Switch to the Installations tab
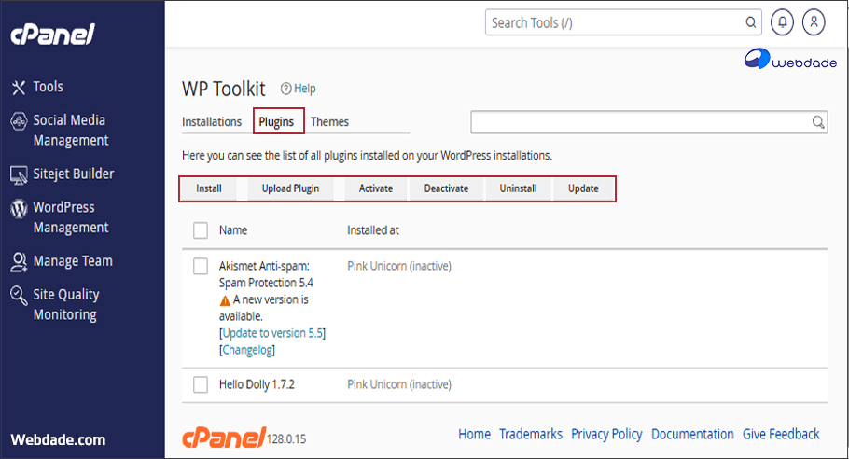 [212, 122]
